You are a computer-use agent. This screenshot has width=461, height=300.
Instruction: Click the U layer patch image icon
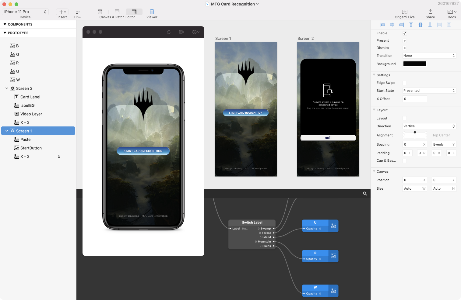coord(333,226)
